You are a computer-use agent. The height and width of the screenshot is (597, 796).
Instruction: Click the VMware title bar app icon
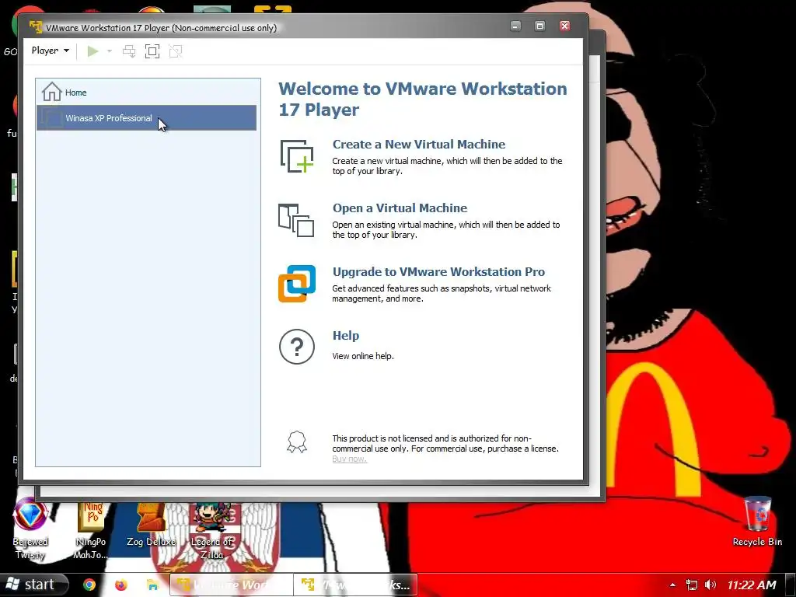36,27
